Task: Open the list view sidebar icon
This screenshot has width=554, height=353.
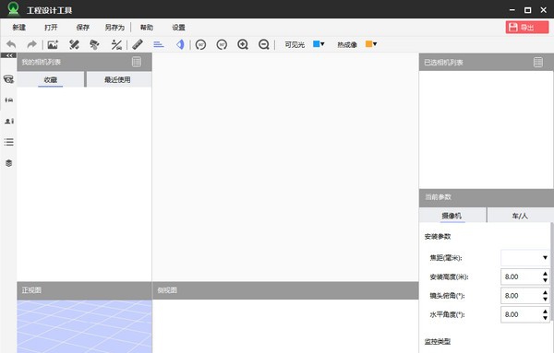Action: 9,142
